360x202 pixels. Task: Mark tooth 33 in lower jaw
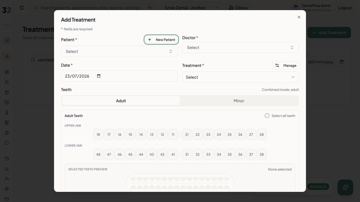tap(208, 154)
